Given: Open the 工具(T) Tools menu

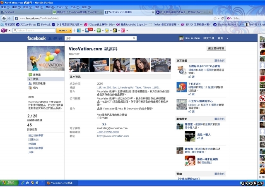Looking at the screenshot, I should coord(75,7).
